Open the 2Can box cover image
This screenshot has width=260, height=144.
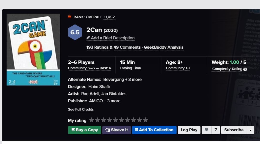click(x=34, y=50)
